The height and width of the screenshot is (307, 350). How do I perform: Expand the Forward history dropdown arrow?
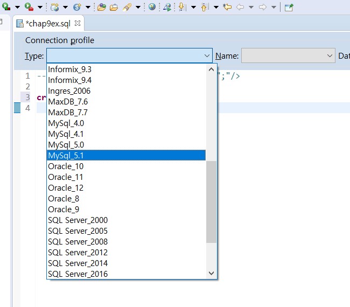pyautogui.click(x=274, y=7)
